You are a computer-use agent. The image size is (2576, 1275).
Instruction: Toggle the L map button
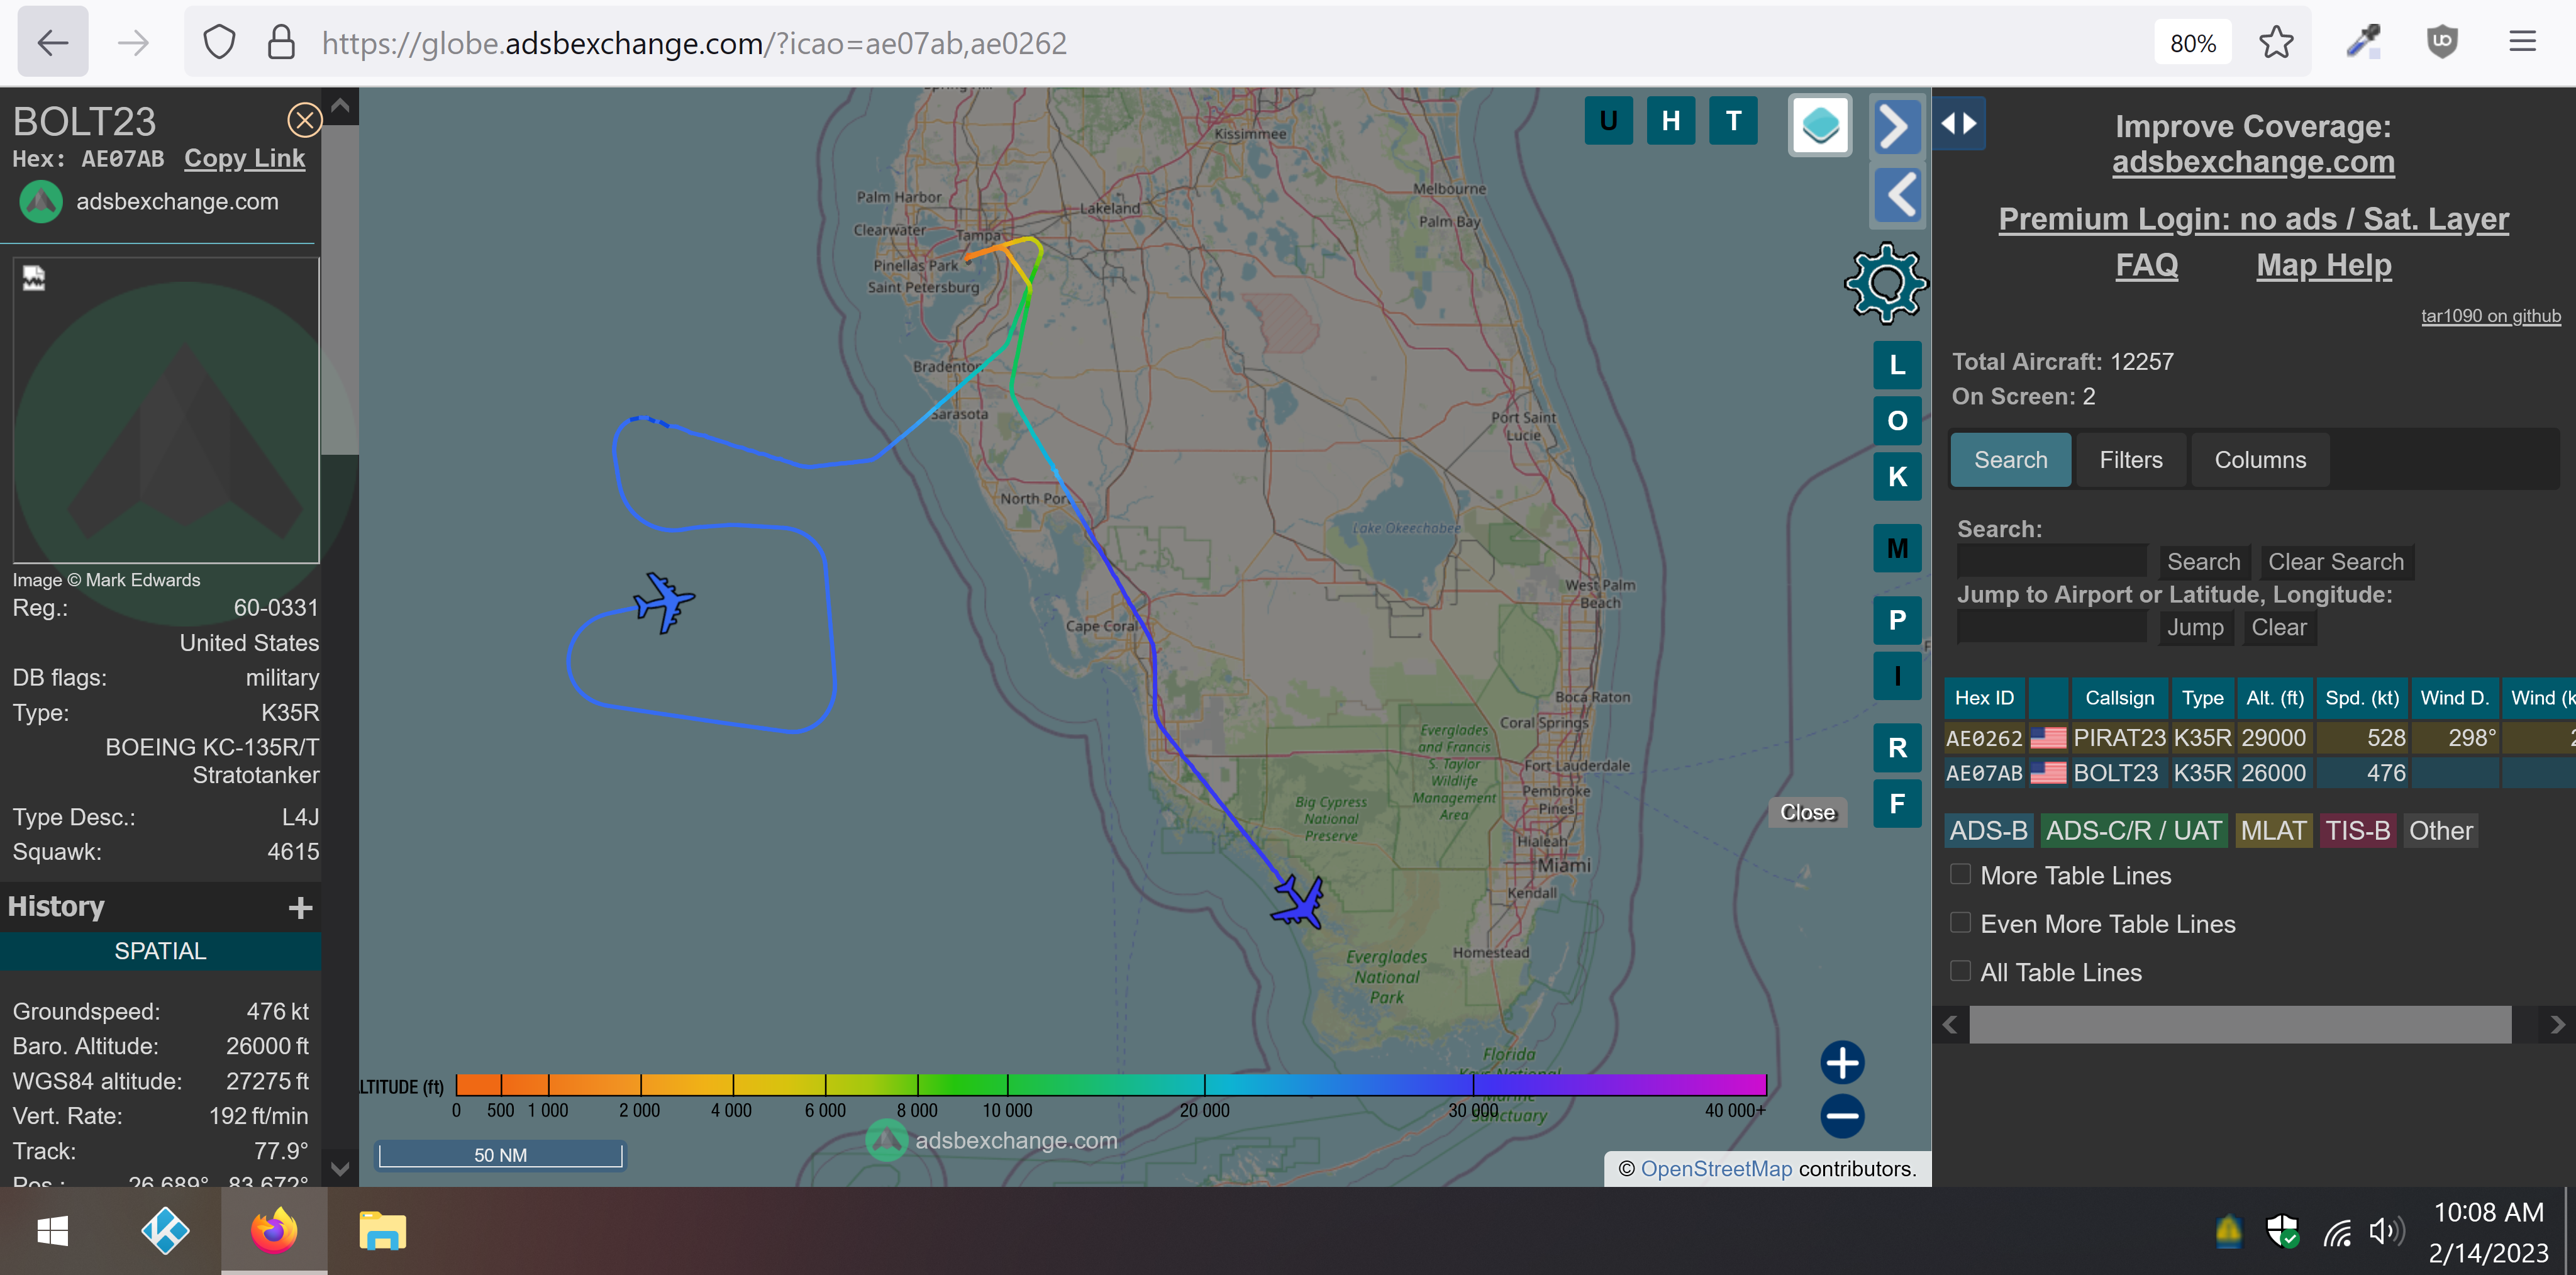(1897, 365)
